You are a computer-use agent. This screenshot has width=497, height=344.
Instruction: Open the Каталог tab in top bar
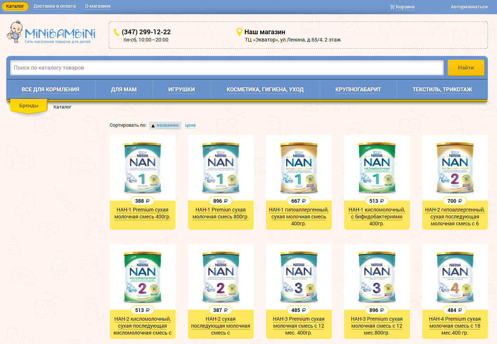point(15,6)
